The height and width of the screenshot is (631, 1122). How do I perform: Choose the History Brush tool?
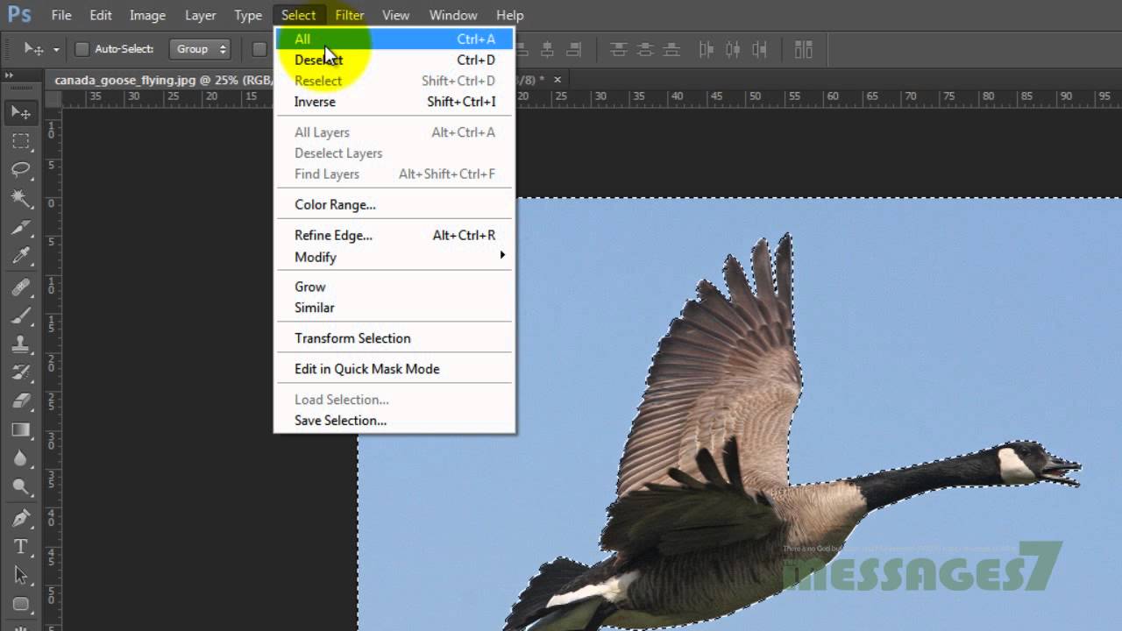(20, 372)
